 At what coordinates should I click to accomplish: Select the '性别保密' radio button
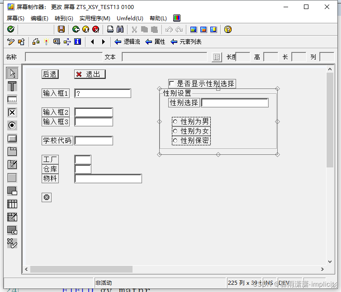(175, 140)
